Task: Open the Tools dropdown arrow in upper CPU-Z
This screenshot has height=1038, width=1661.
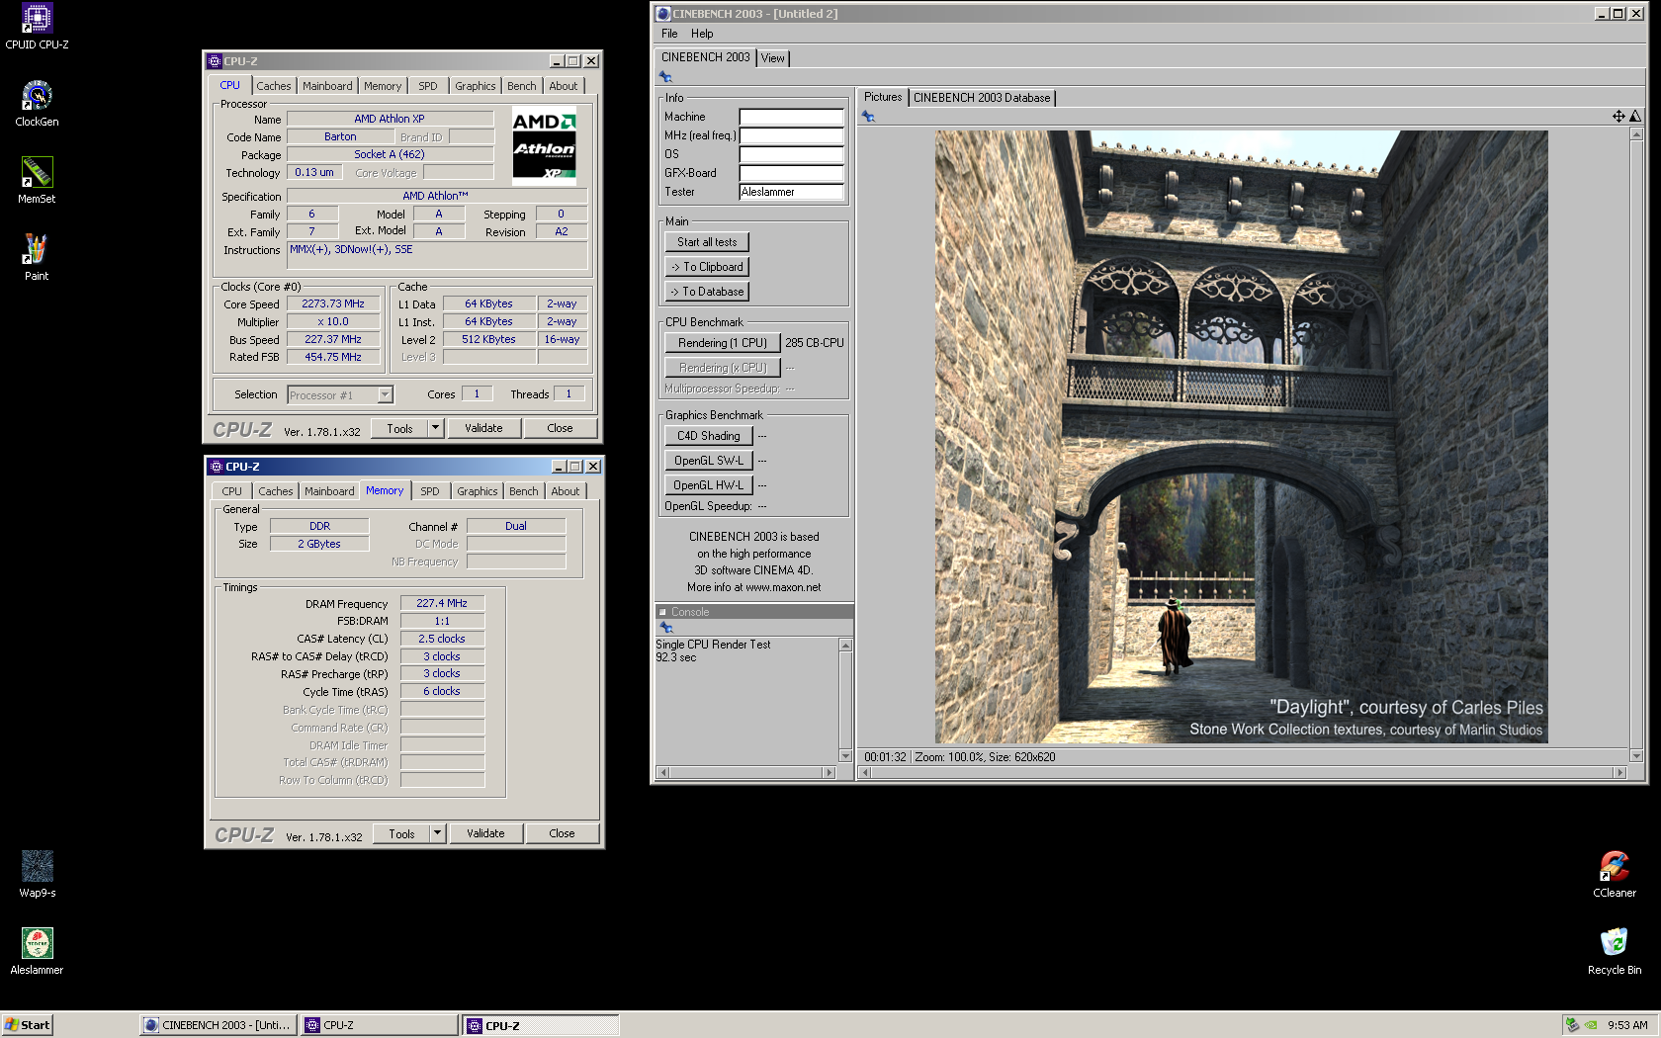Action: (435, 428)
